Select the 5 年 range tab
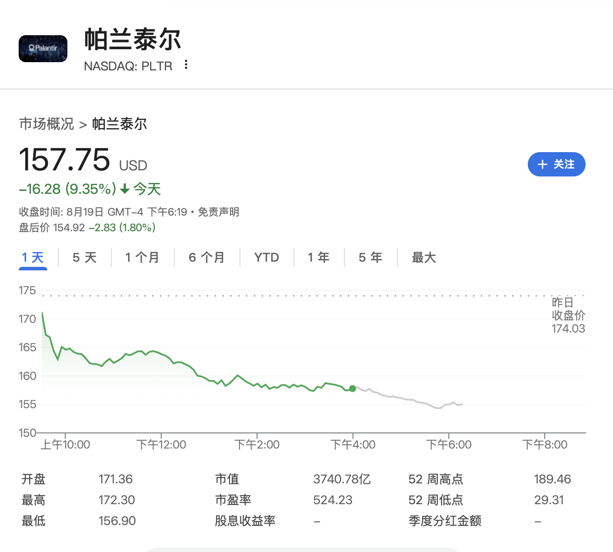The image size is (613, 552). click(x=370, y=258)
